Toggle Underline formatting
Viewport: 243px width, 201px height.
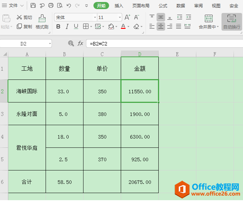(x=76, y=27)
